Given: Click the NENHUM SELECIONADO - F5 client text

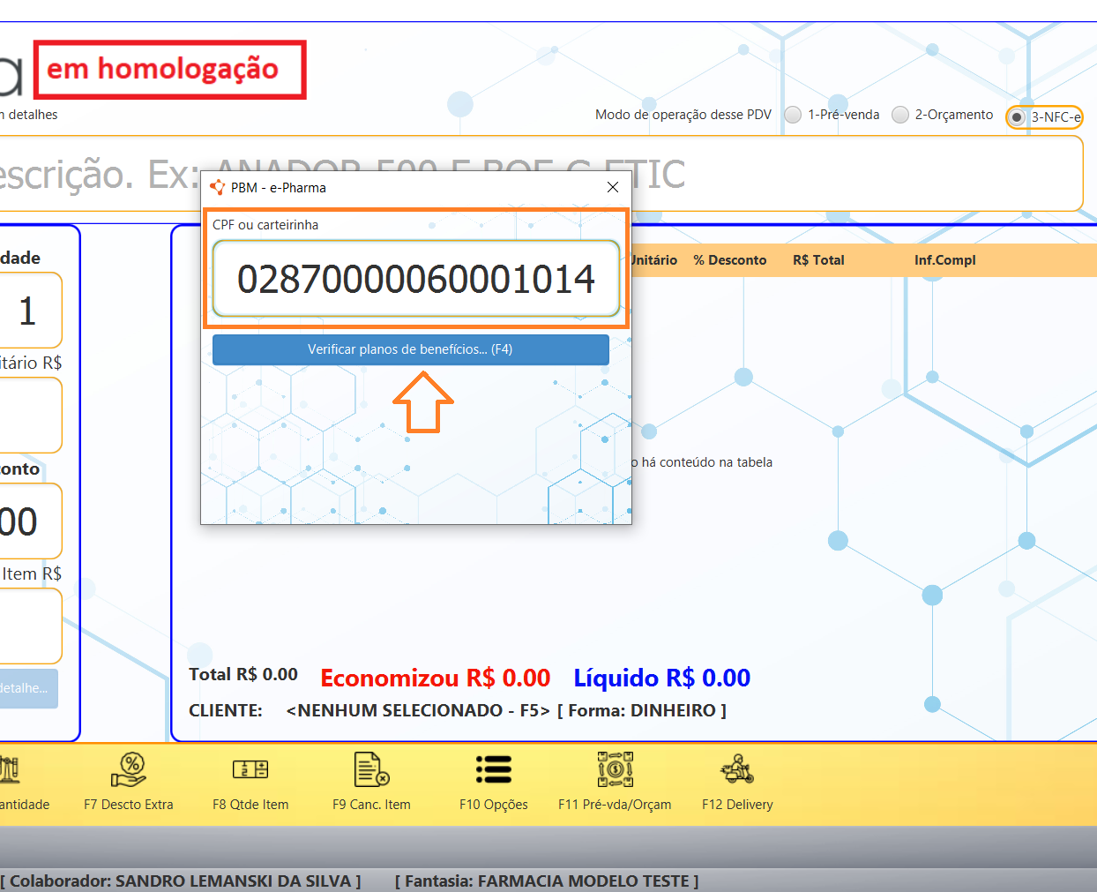Looking at the screenshot, I should click(418, 710).
